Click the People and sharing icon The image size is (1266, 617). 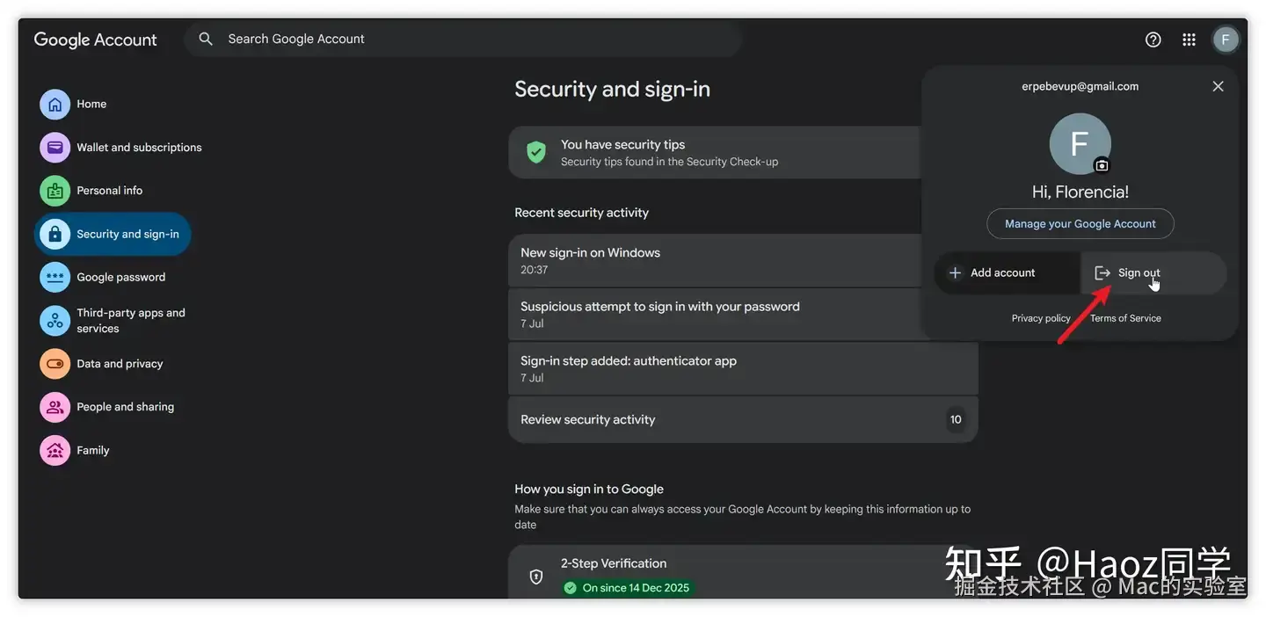click(55, 407)
